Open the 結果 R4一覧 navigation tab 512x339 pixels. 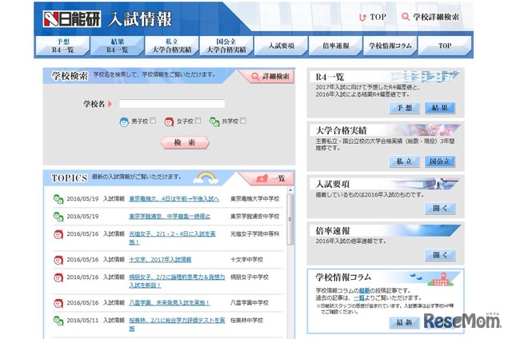click(118, 46)
